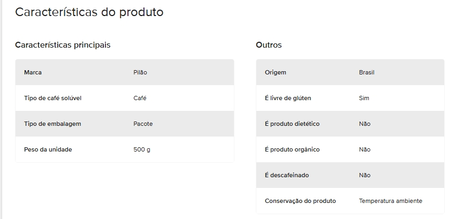Click the Peso da unidade label
Image resolution: width=449 pixels, height=219 pixels.
pyautogui.click(x=48, y=149)
